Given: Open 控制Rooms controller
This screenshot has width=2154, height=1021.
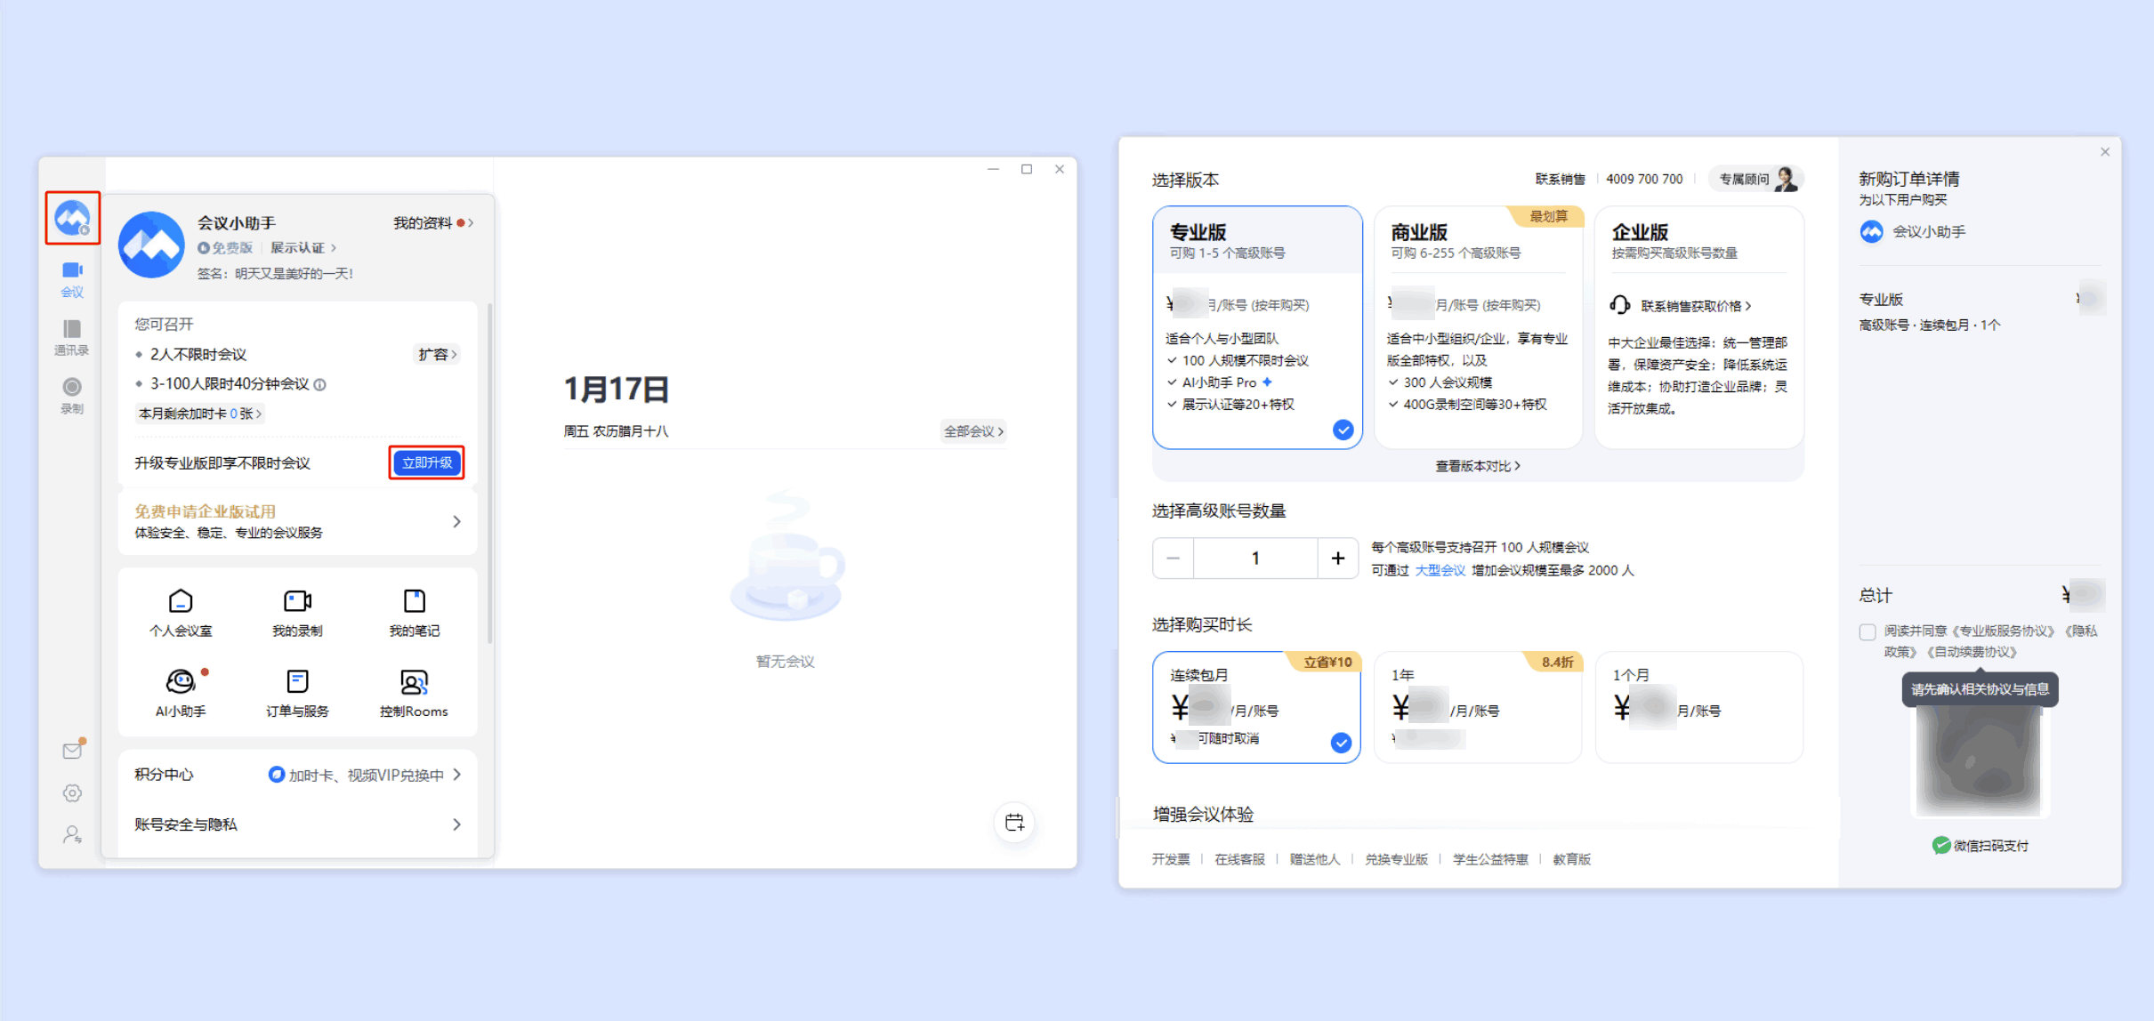Looking at the screenshot, I should 414,693.
